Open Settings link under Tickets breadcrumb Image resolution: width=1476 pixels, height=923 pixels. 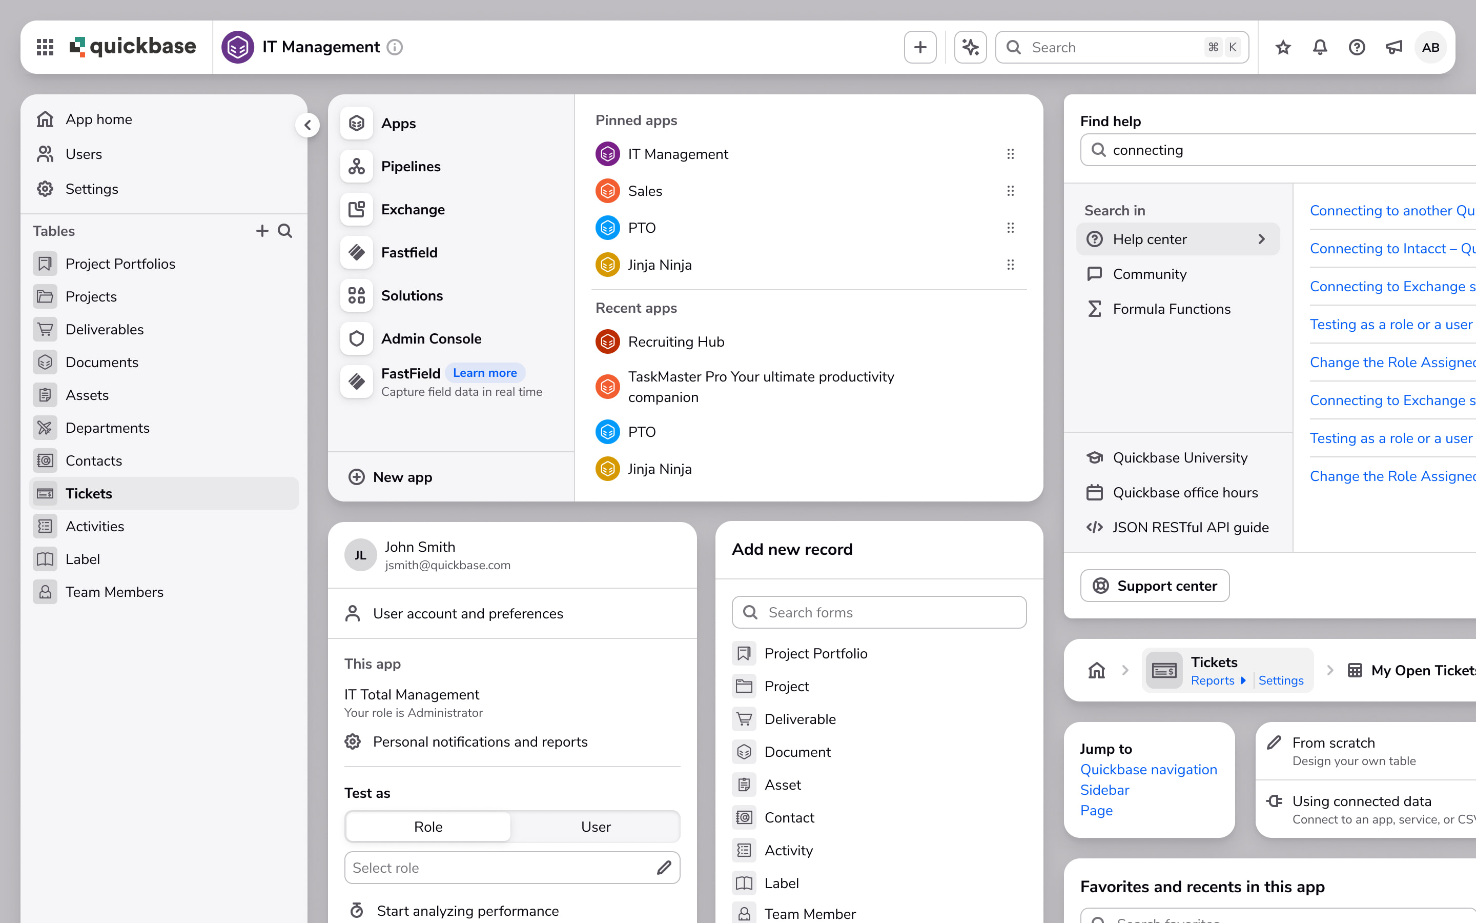click(x=1281, y=680)
